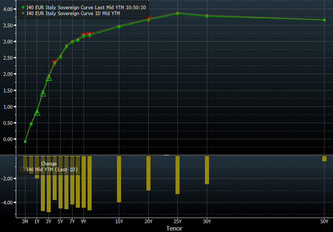
Task: Click the green up-triangle marker at 3Y tenor
Action: tap(49, 78)
